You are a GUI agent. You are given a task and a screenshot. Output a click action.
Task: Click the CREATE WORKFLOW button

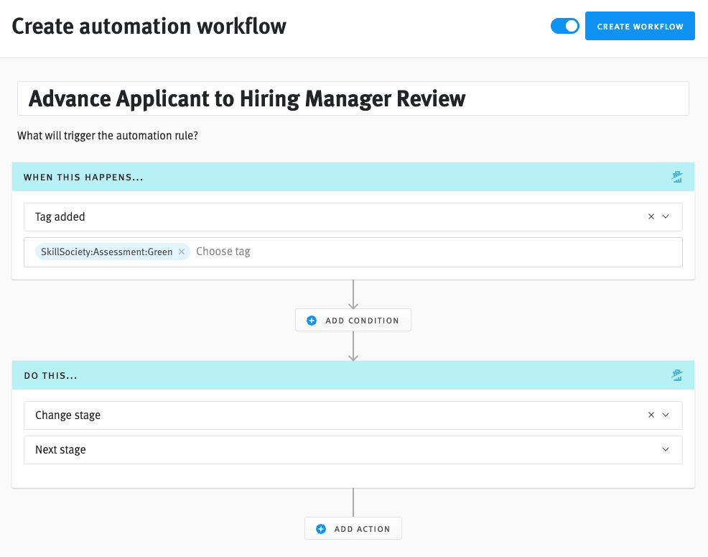pyautogui.click(x=640, y=25)
